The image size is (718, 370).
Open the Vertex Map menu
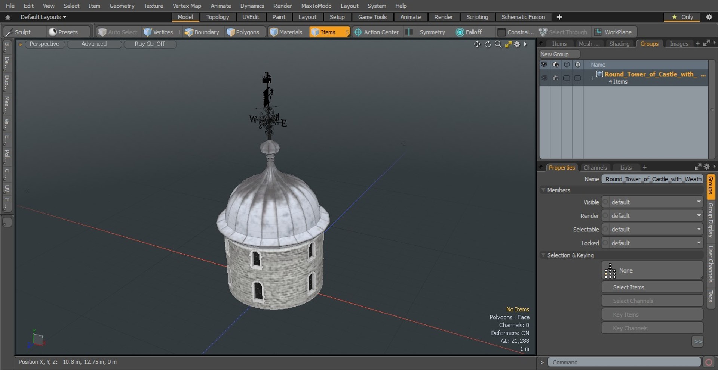[x=187, y=6]
